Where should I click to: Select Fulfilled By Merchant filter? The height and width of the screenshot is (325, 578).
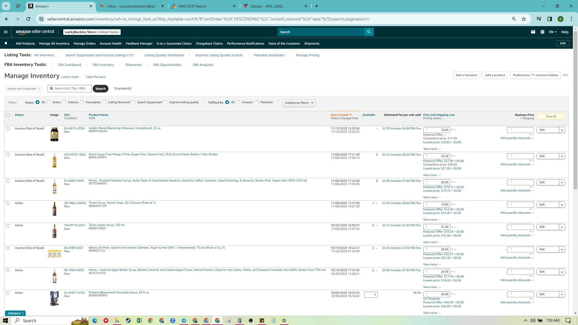[x=256, y=102]
